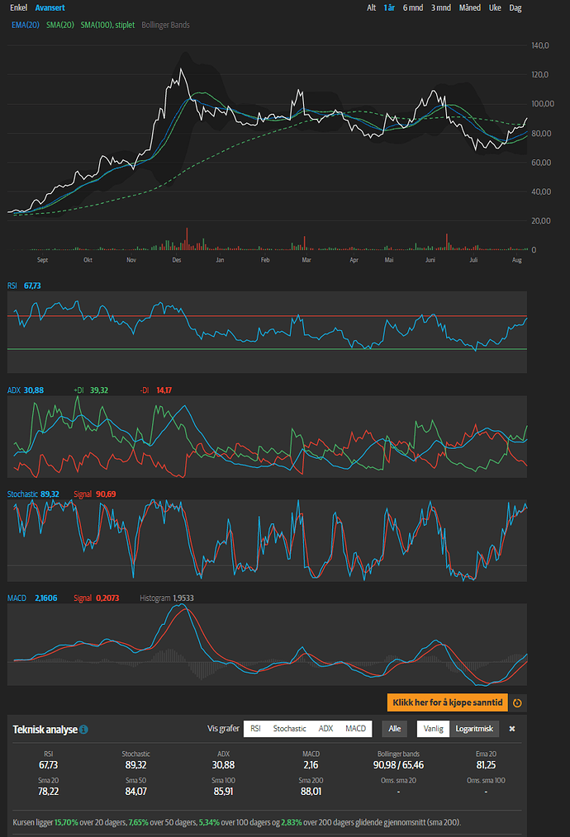Choose the Uke time range
Viewport: 570px width, 837px height.
[x=495, y=7]
